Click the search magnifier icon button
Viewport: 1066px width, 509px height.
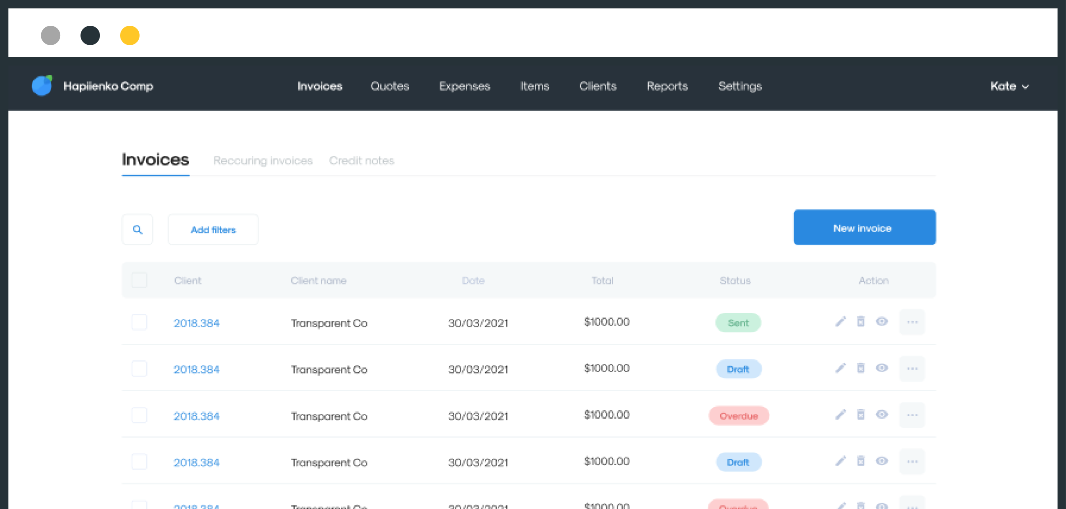[138, 230]
